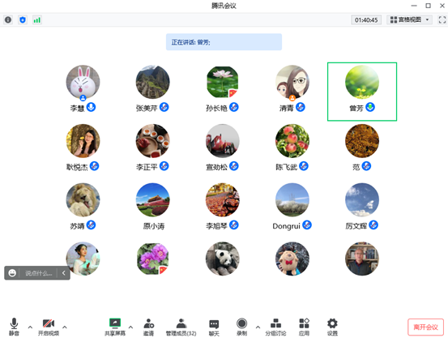Collapse the quick chat bar arrow
This screenshot has height=338, width=448.
coord(64,273)
